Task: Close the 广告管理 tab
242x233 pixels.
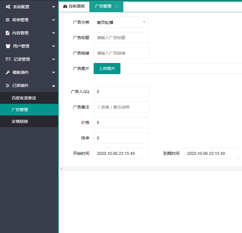Action: point(116,6)
